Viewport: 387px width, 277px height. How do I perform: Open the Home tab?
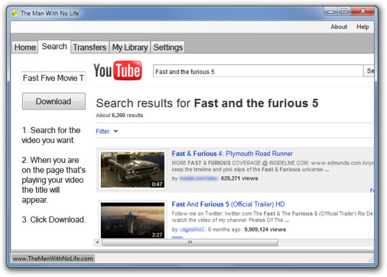(x=25, y=47)
